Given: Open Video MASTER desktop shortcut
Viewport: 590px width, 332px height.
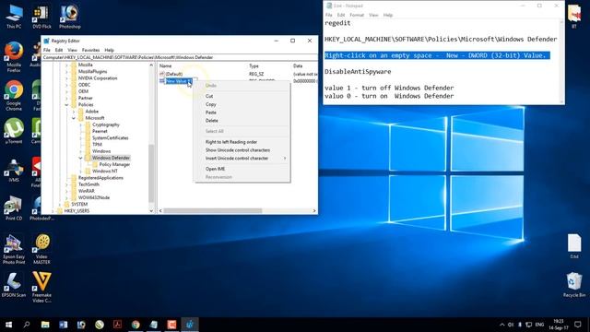Looking at the screenshot, I should tap(41, 249).
